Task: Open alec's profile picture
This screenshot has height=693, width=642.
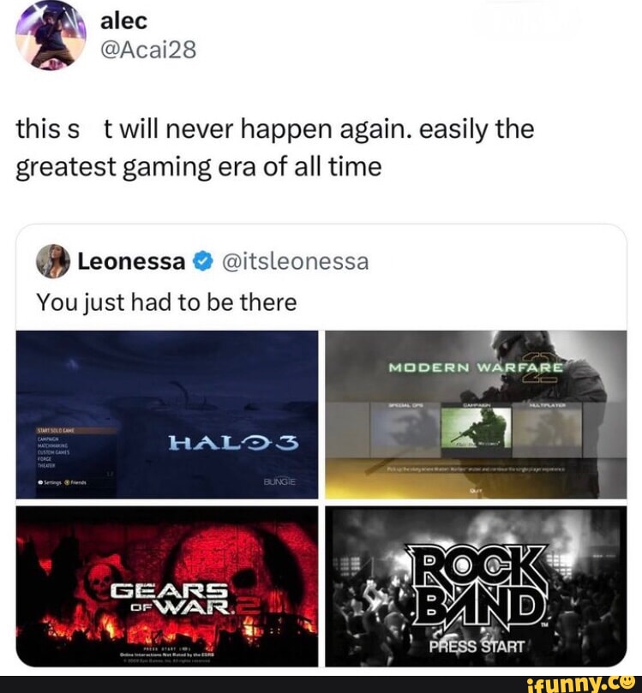Action: click(51, 35)
